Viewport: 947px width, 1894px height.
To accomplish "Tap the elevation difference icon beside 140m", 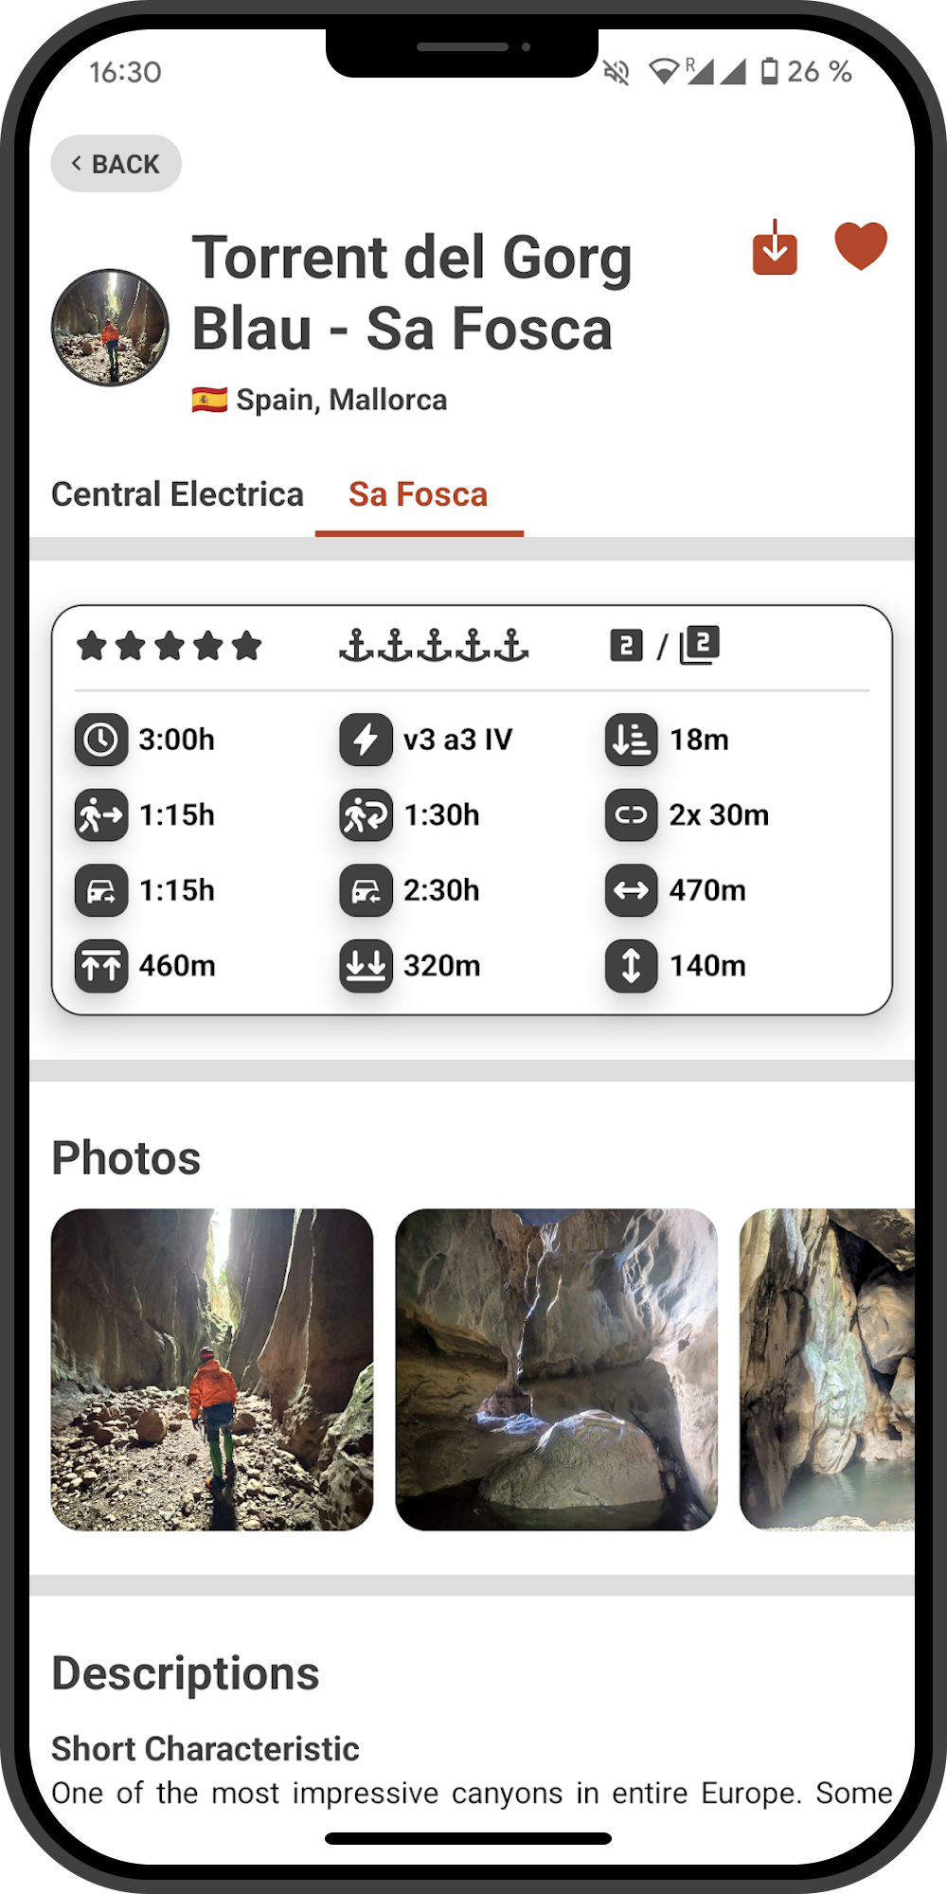I will point(631,967).
